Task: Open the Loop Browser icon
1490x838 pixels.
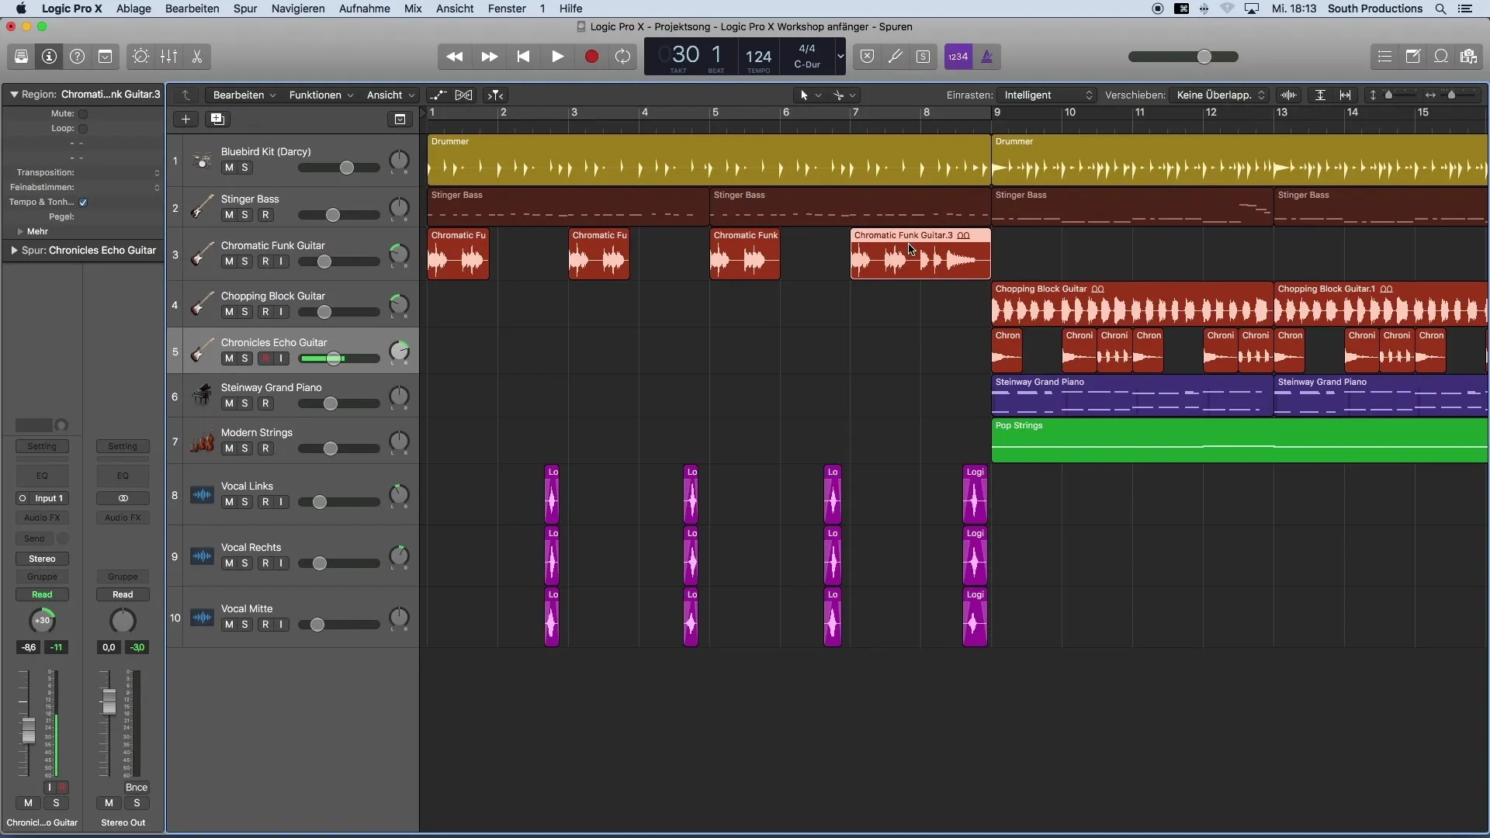Action: point(1440,57)
